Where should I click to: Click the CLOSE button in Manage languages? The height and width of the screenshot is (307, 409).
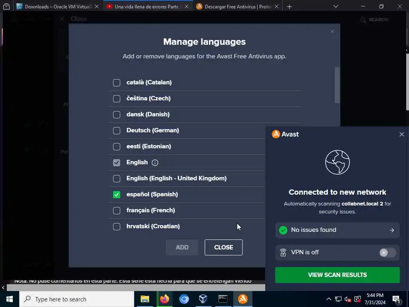pos(224,247)
